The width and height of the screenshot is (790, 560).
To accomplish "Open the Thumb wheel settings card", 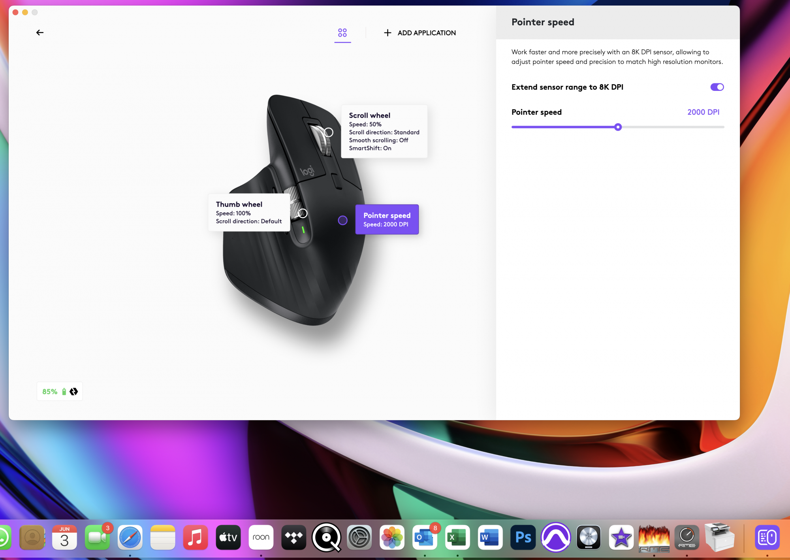I will (249, 213).
